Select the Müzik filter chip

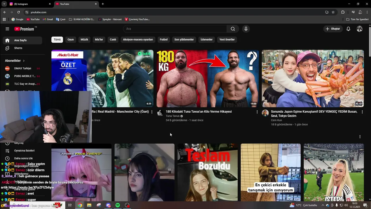click(x=84, y=39)
